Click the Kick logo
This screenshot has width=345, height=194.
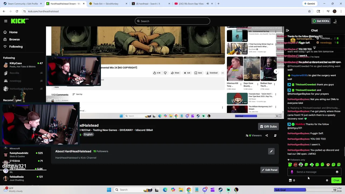[x=19, y=21]
